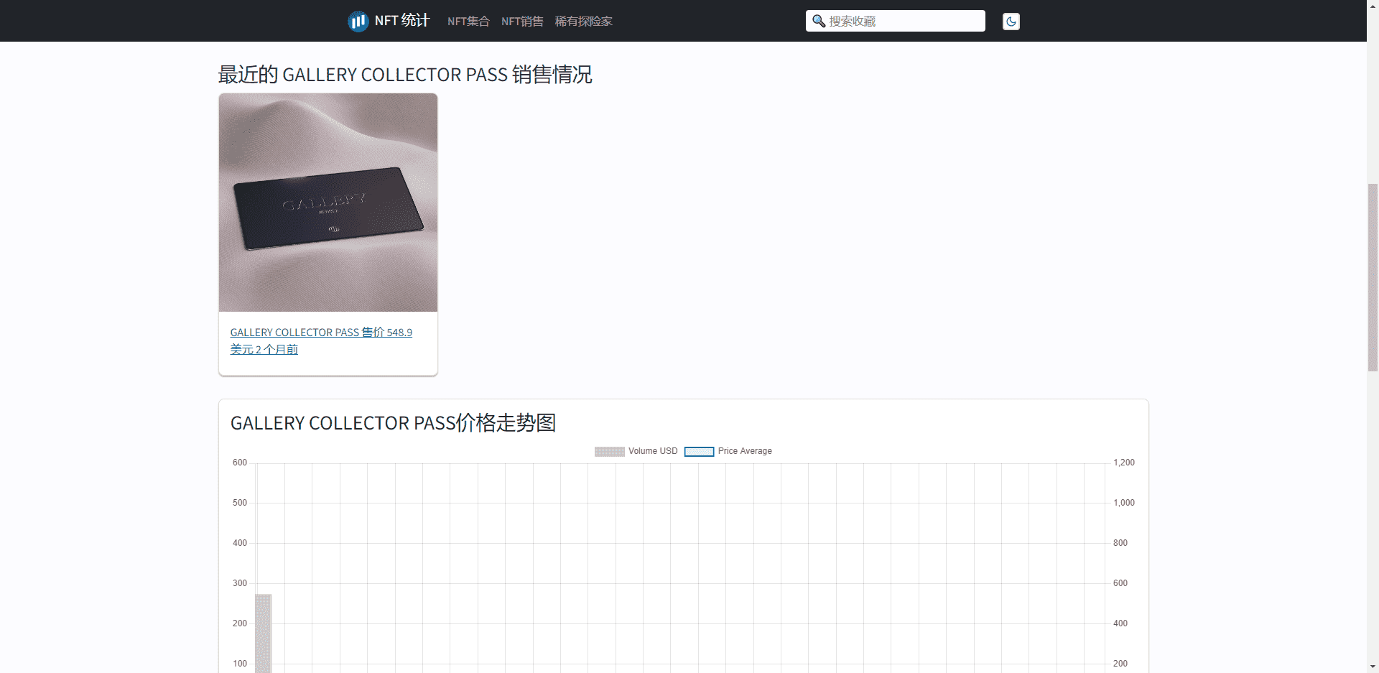Open the NFT集合 navigation menu
Image resolution: width=1379 pixels, height=673 pixels.
(x=468, y=21)
